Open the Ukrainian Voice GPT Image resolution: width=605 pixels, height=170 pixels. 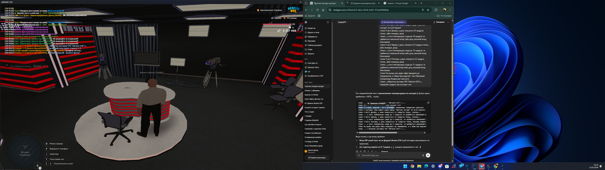[x=318, y=67]
